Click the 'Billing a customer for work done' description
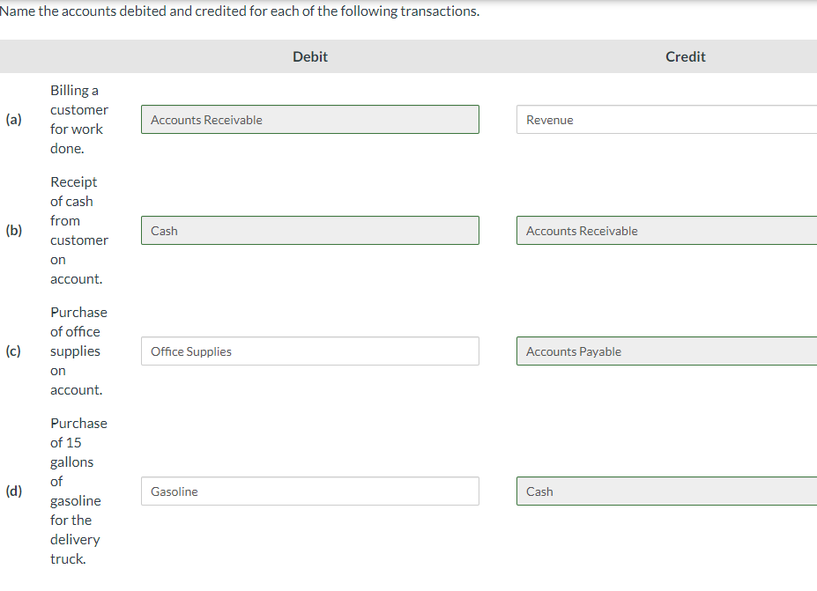Screen dimensions: 817x591 click(x=79, y=119)
